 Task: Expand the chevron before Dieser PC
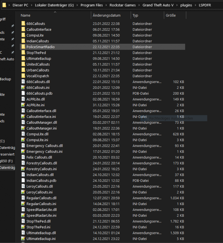9,5
